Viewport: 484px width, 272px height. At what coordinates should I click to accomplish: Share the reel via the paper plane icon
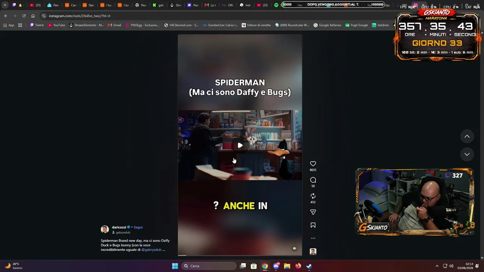313,212
